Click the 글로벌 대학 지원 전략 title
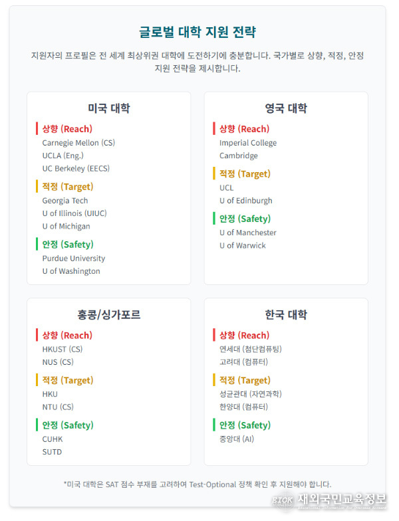This screenshot has height=521, width=399. click(198, 32)
